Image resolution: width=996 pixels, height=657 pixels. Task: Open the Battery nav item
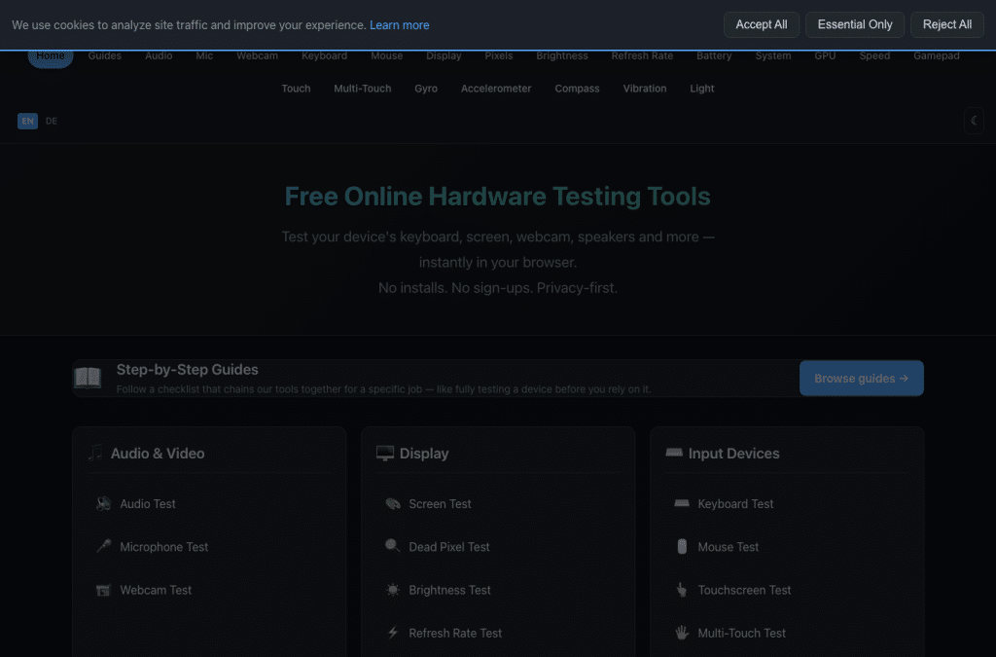[714, 55]
